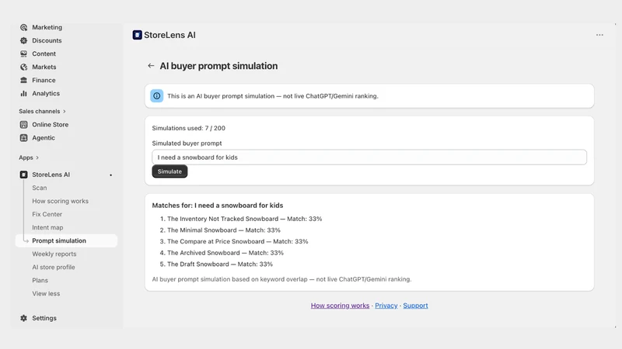Open Discounts via its badge icon
Image resolution: width=622 pixels, height=349 pixels.
point(24,40)
